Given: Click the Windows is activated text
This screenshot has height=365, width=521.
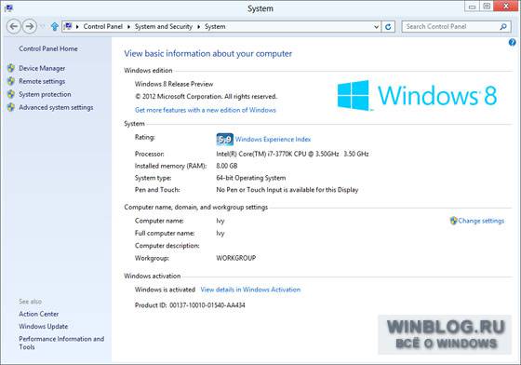Looking at the screenshot, I should coord(165,290).
